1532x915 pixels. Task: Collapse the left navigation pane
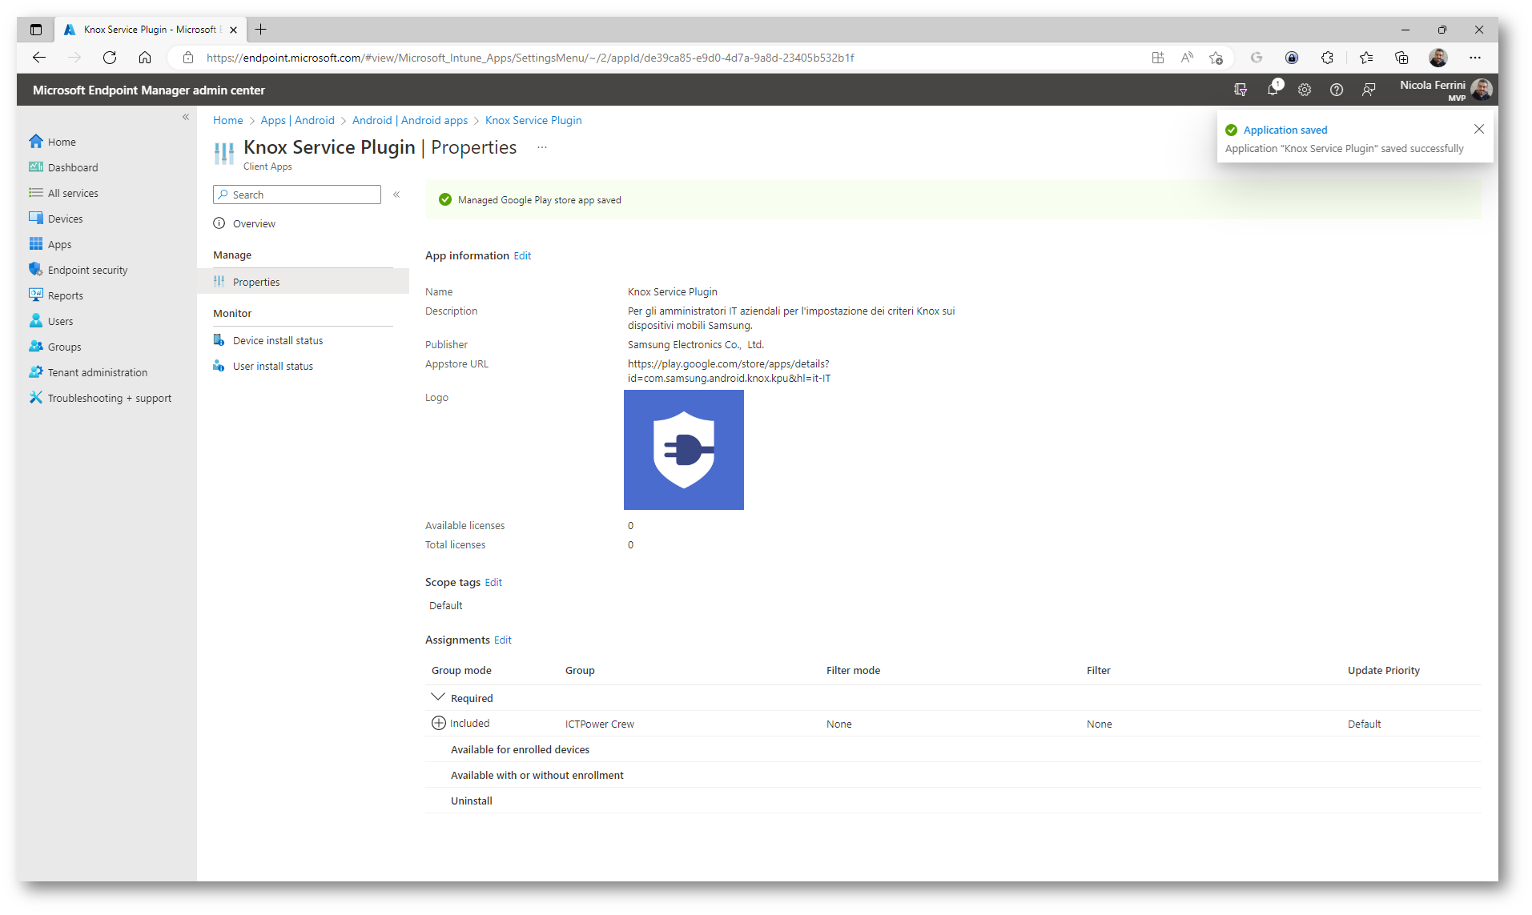[x=186, y=117]
